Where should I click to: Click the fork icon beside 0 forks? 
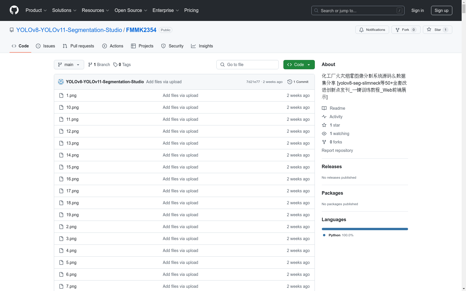(x=324, y=142)
